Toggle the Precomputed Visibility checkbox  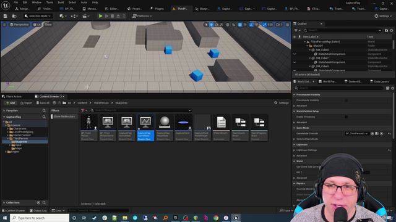[x=346, y=100]
